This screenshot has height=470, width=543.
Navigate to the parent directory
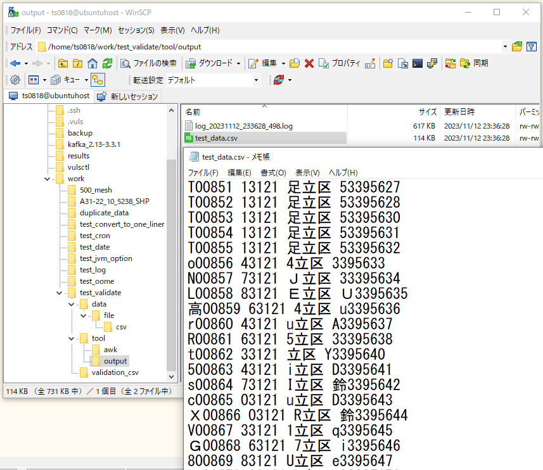pos(61,64)
